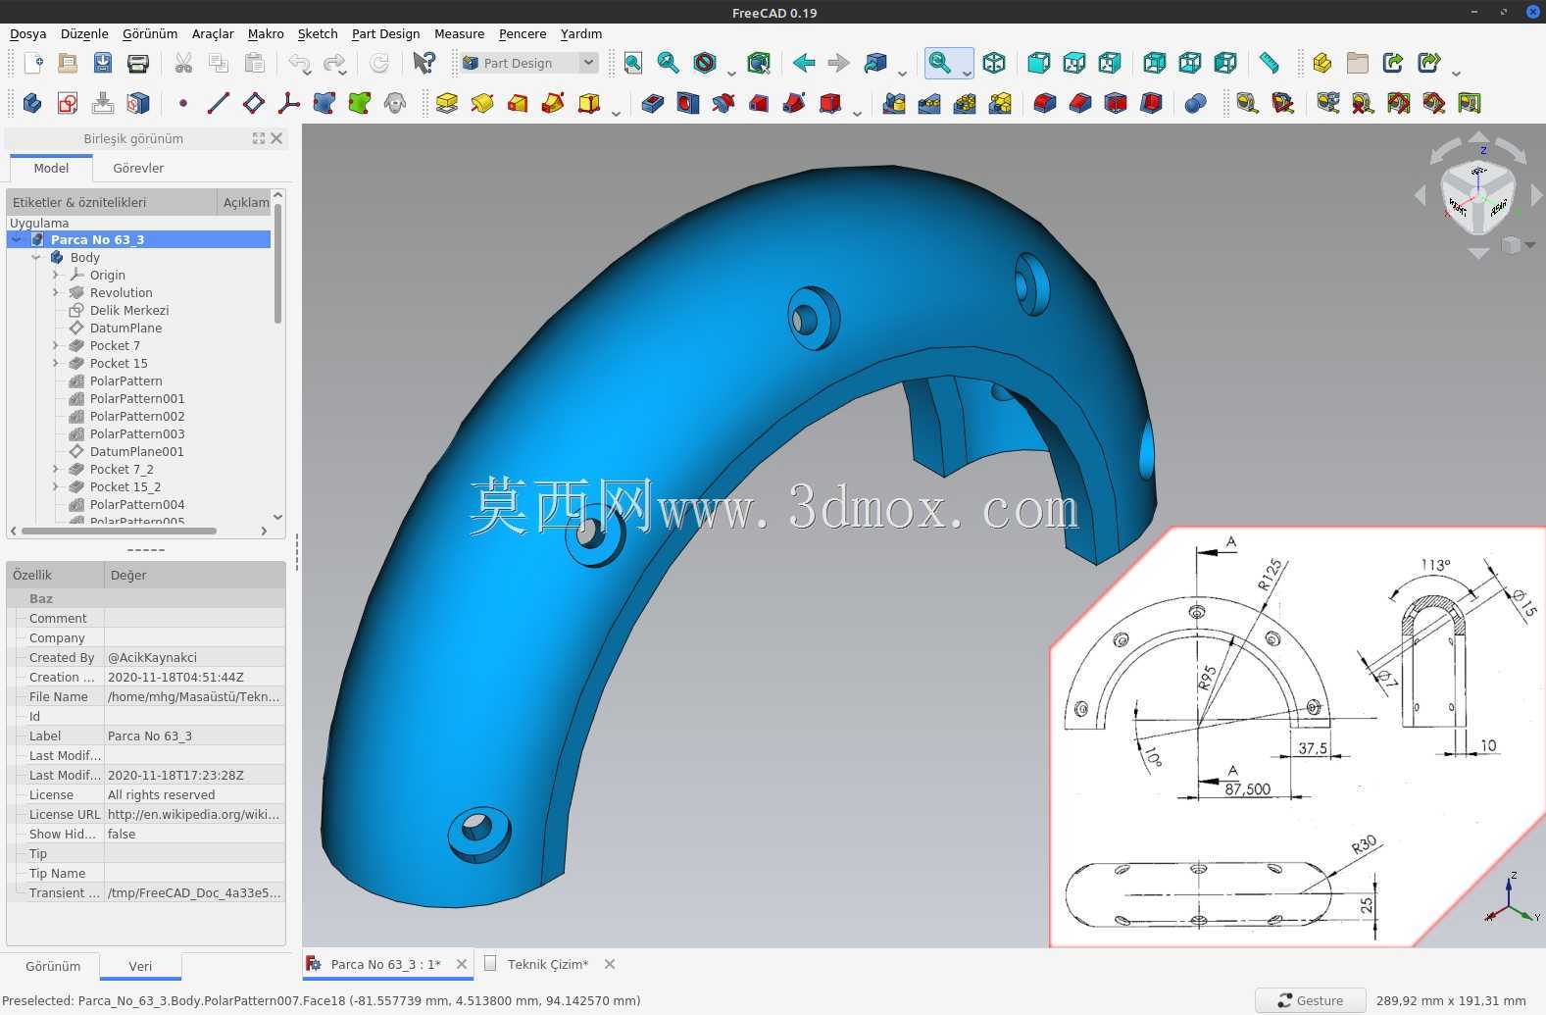The image size is (1546, 1015).
Task: Add a datum point
Action: click(x=183, y=103)
